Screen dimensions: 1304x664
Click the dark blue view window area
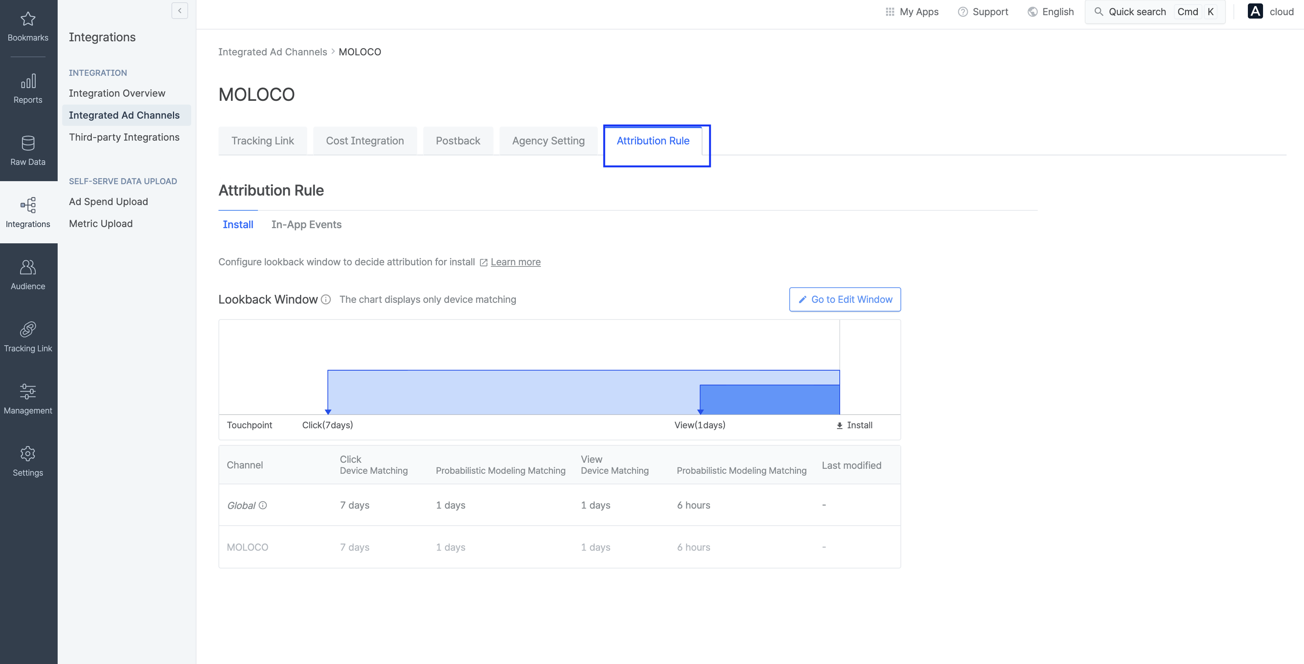pos(770,400)
